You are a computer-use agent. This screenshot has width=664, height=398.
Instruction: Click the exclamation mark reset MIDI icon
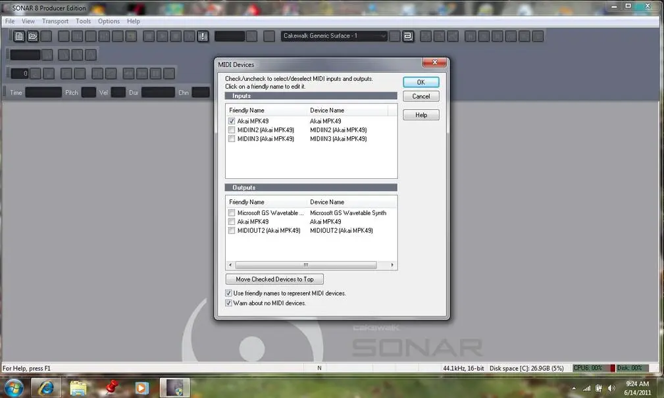(x=203, y=36)
